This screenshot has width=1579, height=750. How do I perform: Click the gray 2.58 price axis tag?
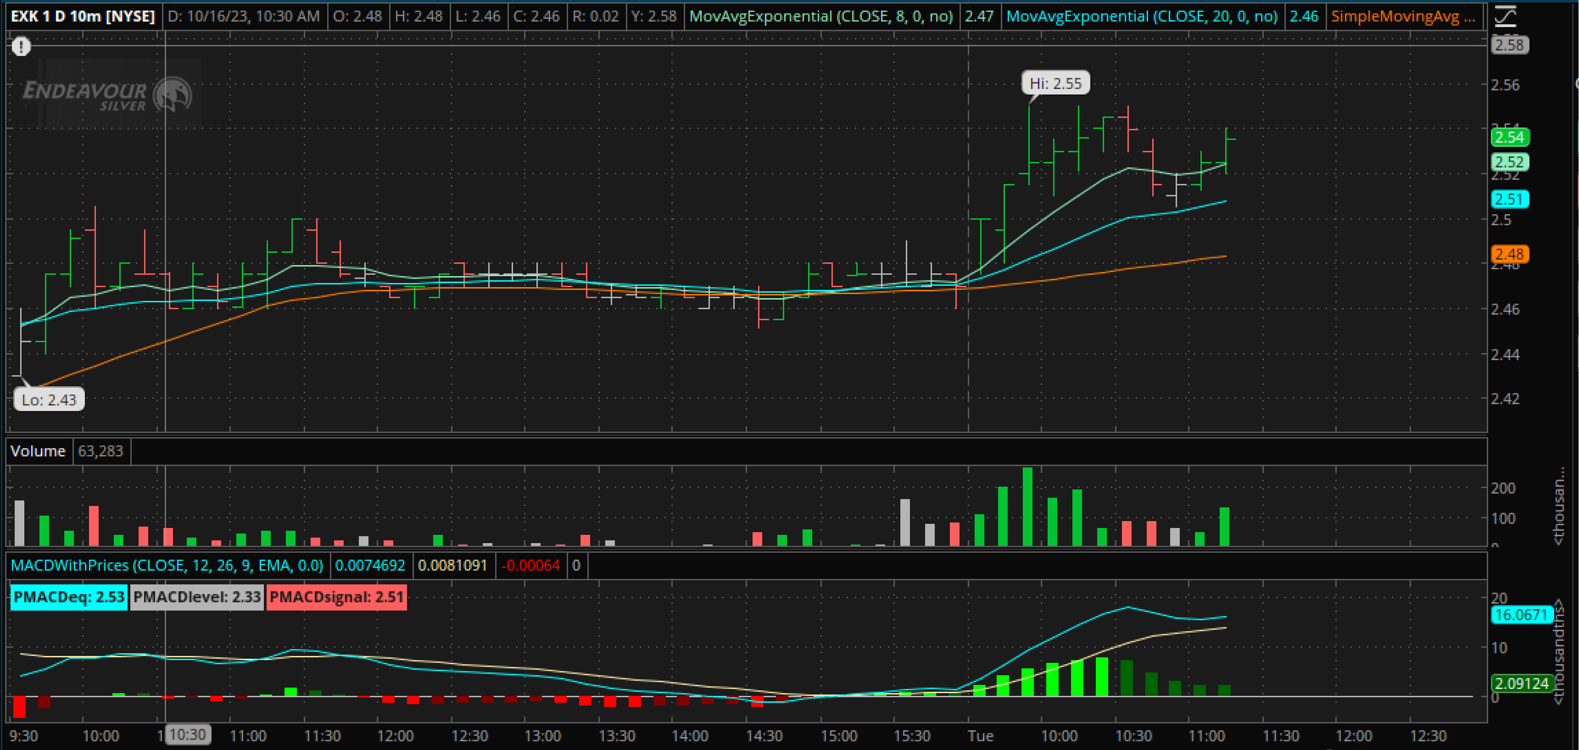pyautogui.click(x=1509, y=45)
